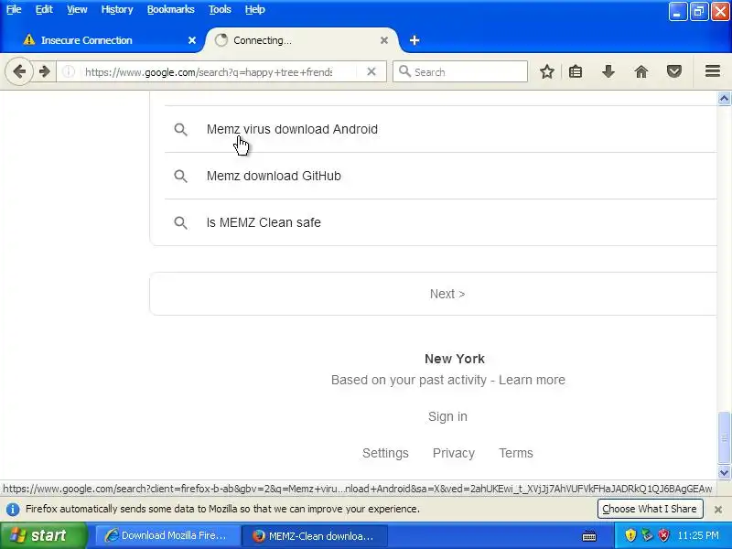Switch to Download Mozilla Firefox taskbar window
Image resolution: width=732 pixels, height=549 pixels.
[x=168, y=535]
